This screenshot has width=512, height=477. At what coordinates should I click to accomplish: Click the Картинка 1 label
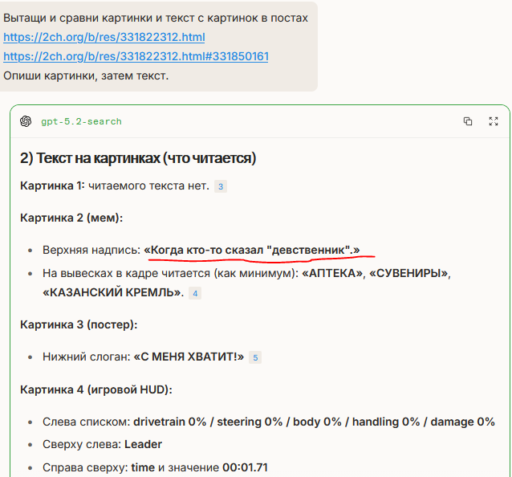[52, 185]
